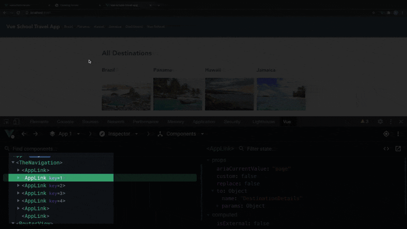Click the forward navigation arrow in Vue devtools

click(x=35, y=134)
